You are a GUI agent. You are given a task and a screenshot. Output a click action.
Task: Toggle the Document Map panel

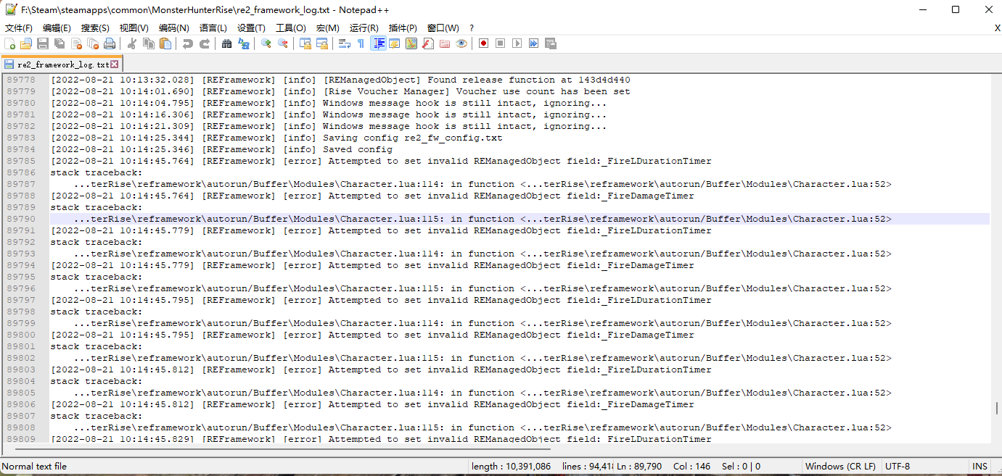[x=411, y=43]
